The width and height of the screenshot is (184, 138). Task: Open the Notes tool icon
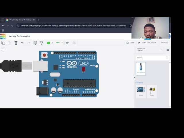pyautogui.click(x=35, y=43)
